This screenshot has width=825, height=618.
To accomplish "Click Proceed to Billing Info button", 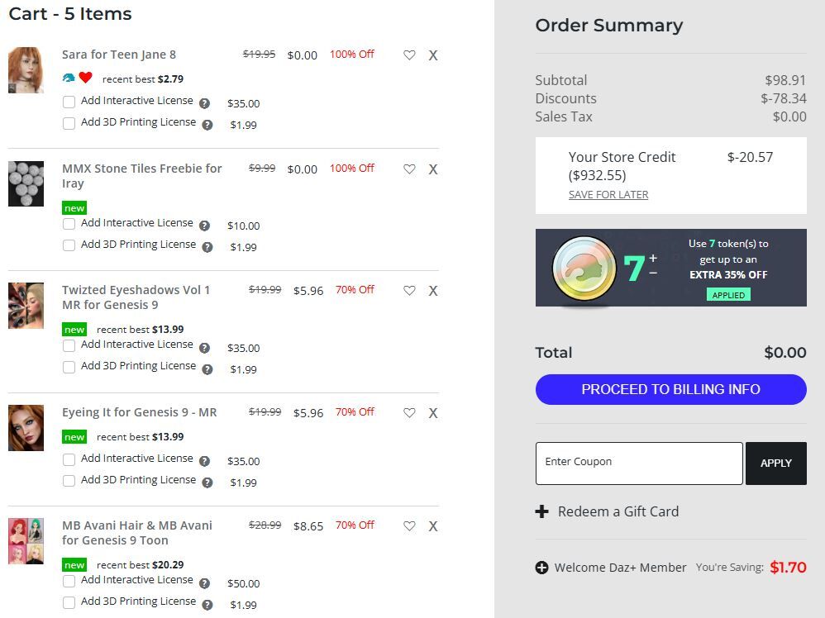I will click(671, 389).
